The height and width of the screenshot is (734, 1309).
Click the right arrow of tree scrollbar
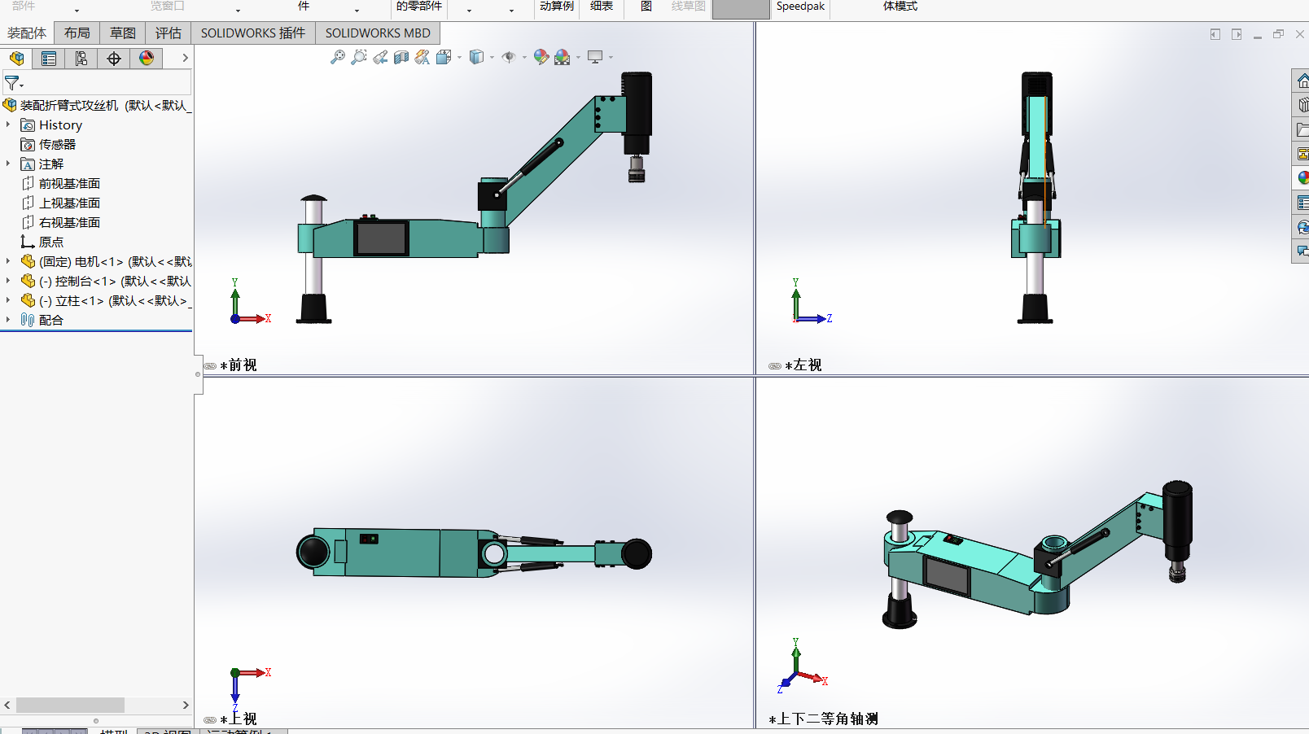click(x=186, y=705)
